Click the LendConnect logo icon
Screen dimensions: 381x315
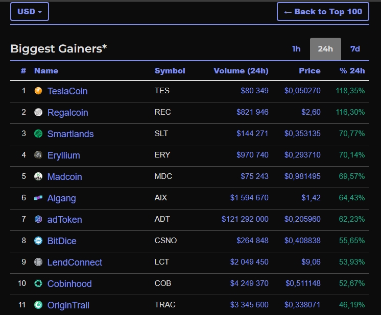pos(38,262)
